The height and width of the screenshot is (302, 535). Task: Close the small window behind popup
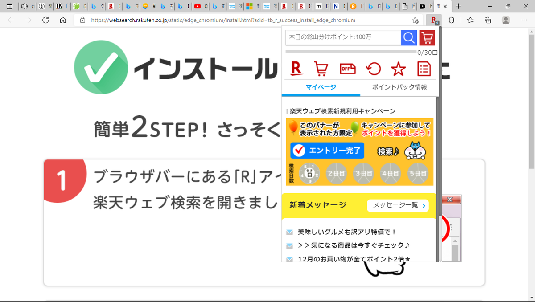[450, 199]
